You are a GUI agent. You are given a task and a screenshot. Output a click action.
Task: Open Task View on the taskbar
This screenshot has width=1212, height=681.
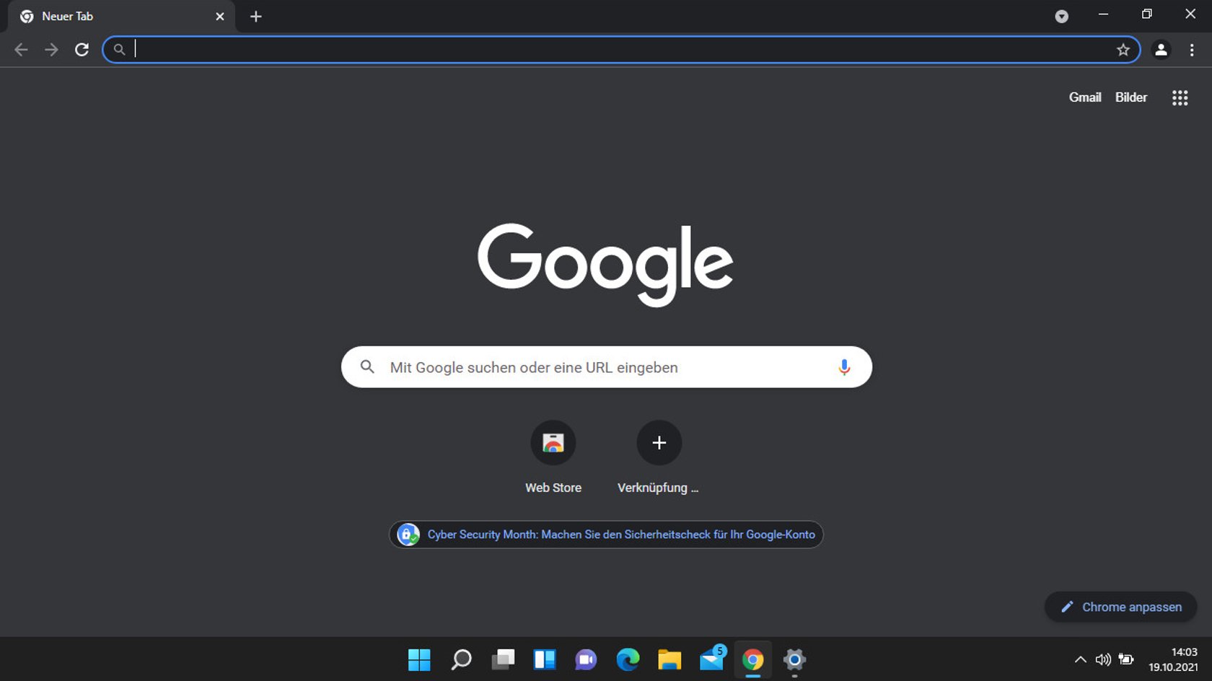coord(503,659)
